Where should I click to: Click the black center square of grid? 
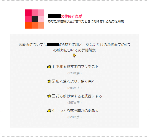coord(35,19)
